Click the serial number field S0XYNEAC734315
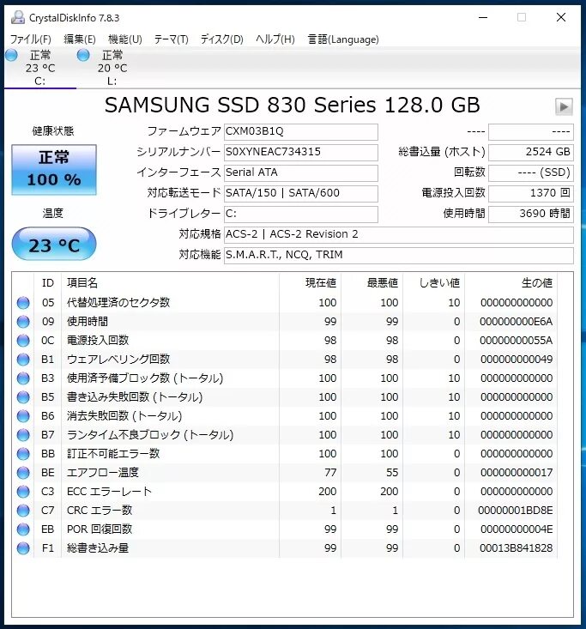Screen dimensions: 586x629 (x=301, y=152)
